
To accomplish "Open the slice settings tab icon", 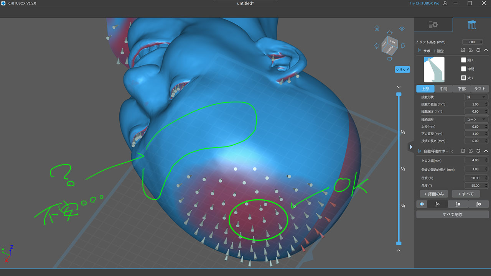I will (x=433, y=25).
